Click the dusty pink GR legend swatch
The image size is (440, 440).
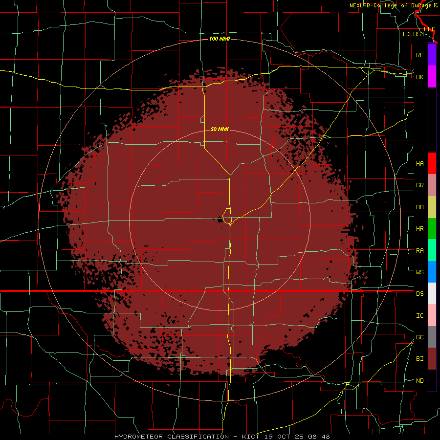click(432, 185)
